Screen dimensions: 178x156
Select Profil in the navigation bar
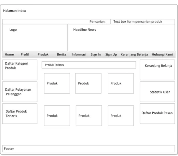point(25,54)
